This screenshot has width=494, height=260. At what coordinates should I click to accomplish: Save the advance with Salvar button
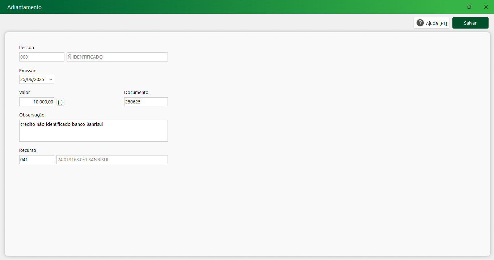tap(470, 23)
